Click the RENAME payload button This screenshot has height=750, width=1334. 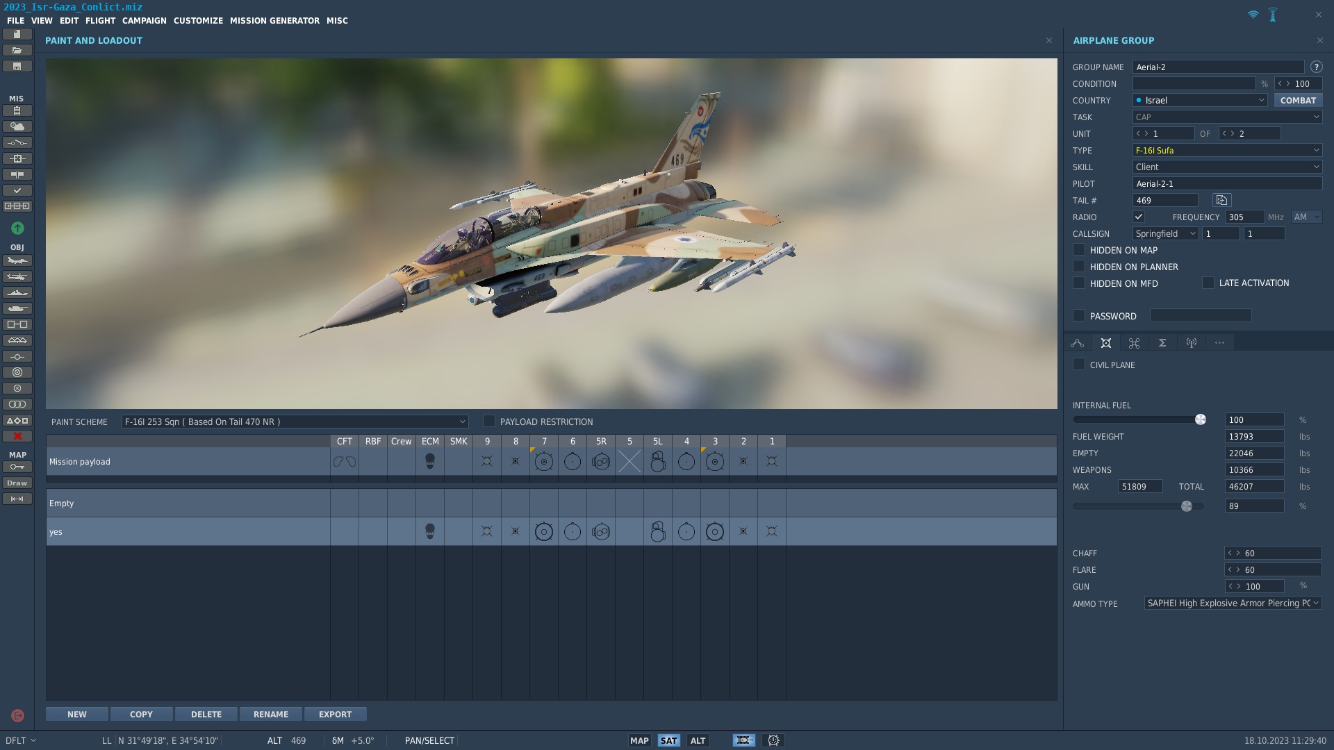[270, 715]
